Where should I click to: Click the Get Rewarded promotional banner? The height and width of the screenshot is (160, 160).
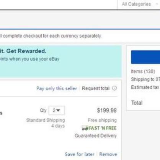(x=61, y=62)
